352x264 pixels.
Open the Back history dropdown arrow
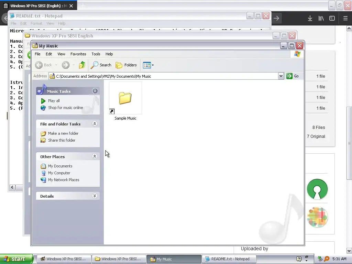pos(56,65)
